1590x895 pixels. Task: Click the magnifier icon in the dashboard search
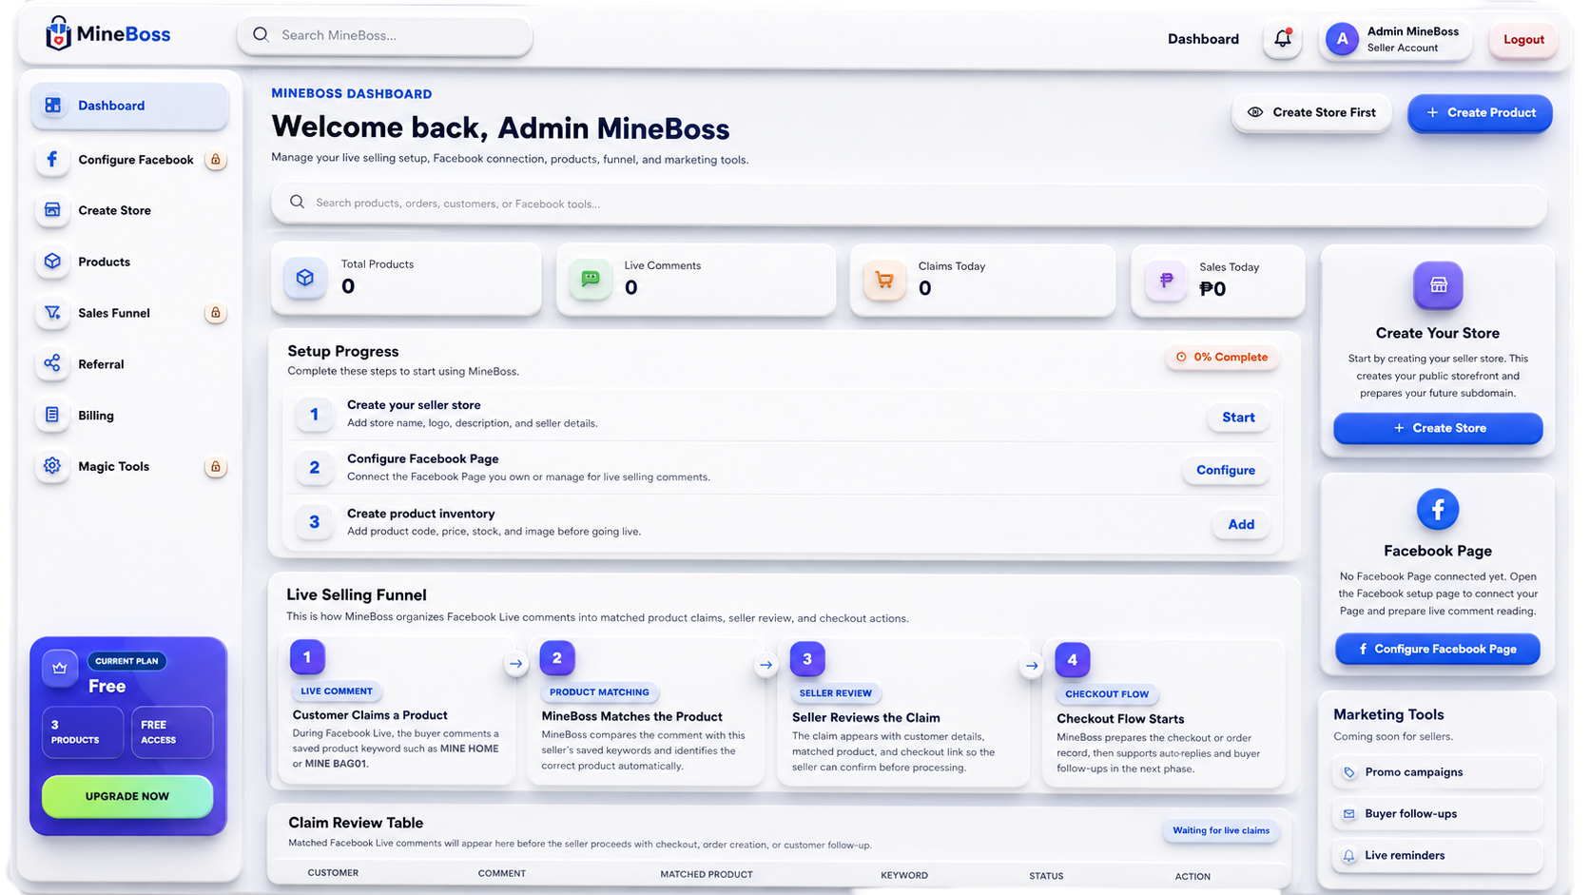click(298, 203)
